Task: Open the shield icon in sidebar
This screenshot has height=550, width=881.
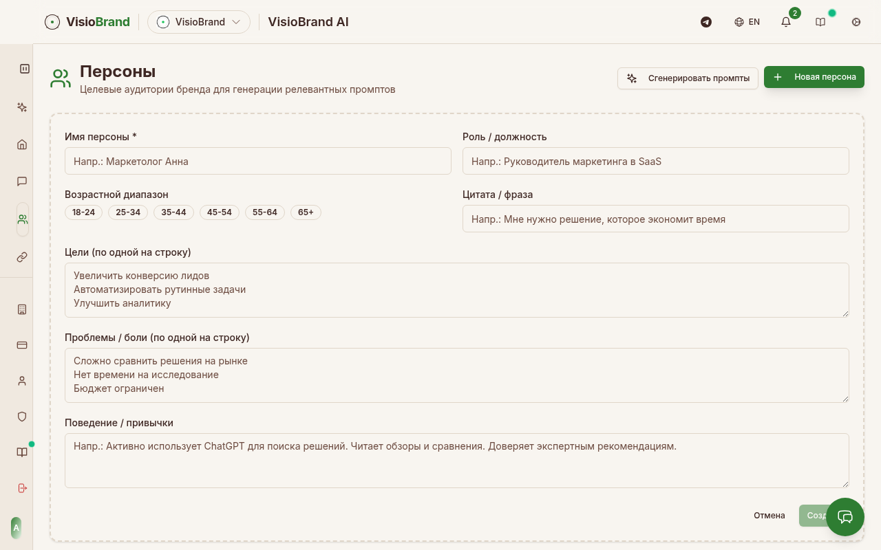Action: pos(22,417)
